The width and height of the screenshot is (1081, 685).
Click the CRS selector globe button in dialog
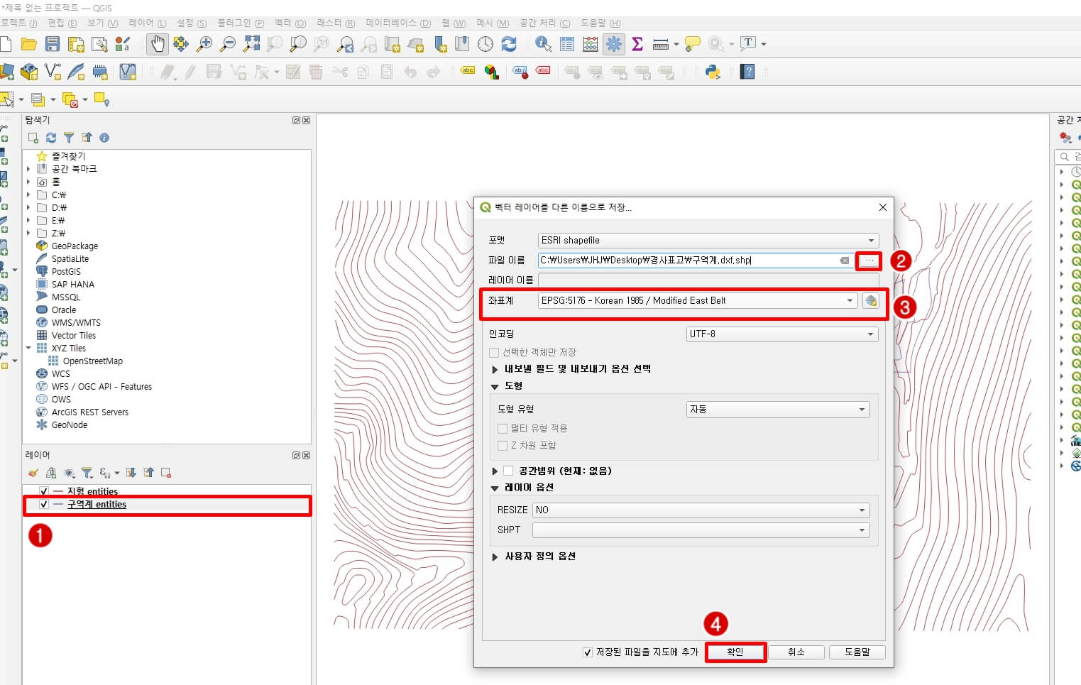click(871, 301)
